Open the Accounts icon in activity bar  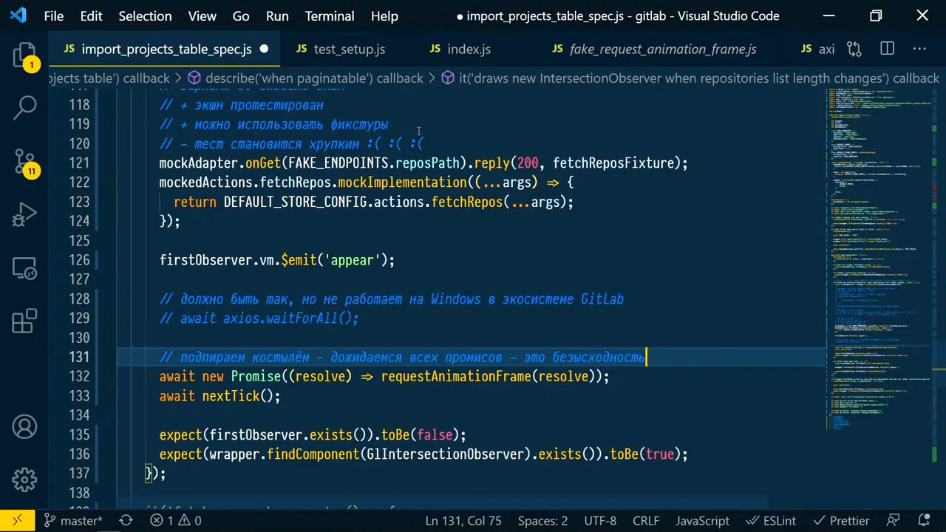coord(24,427)
